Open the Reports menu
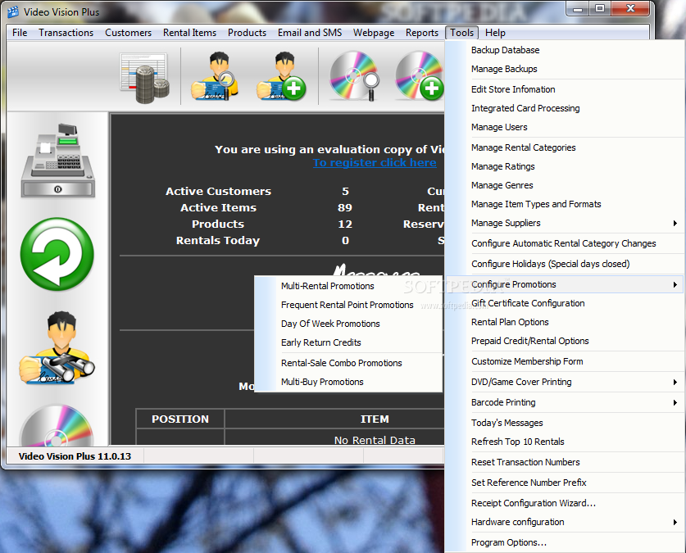686x553 pixels. pos(422,33)
